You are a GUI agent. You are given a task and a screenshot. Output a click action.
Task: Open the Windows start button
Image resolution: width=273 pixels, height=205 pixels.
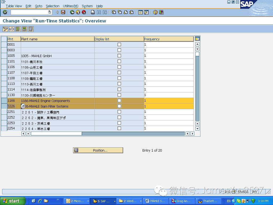coord(13,201)
